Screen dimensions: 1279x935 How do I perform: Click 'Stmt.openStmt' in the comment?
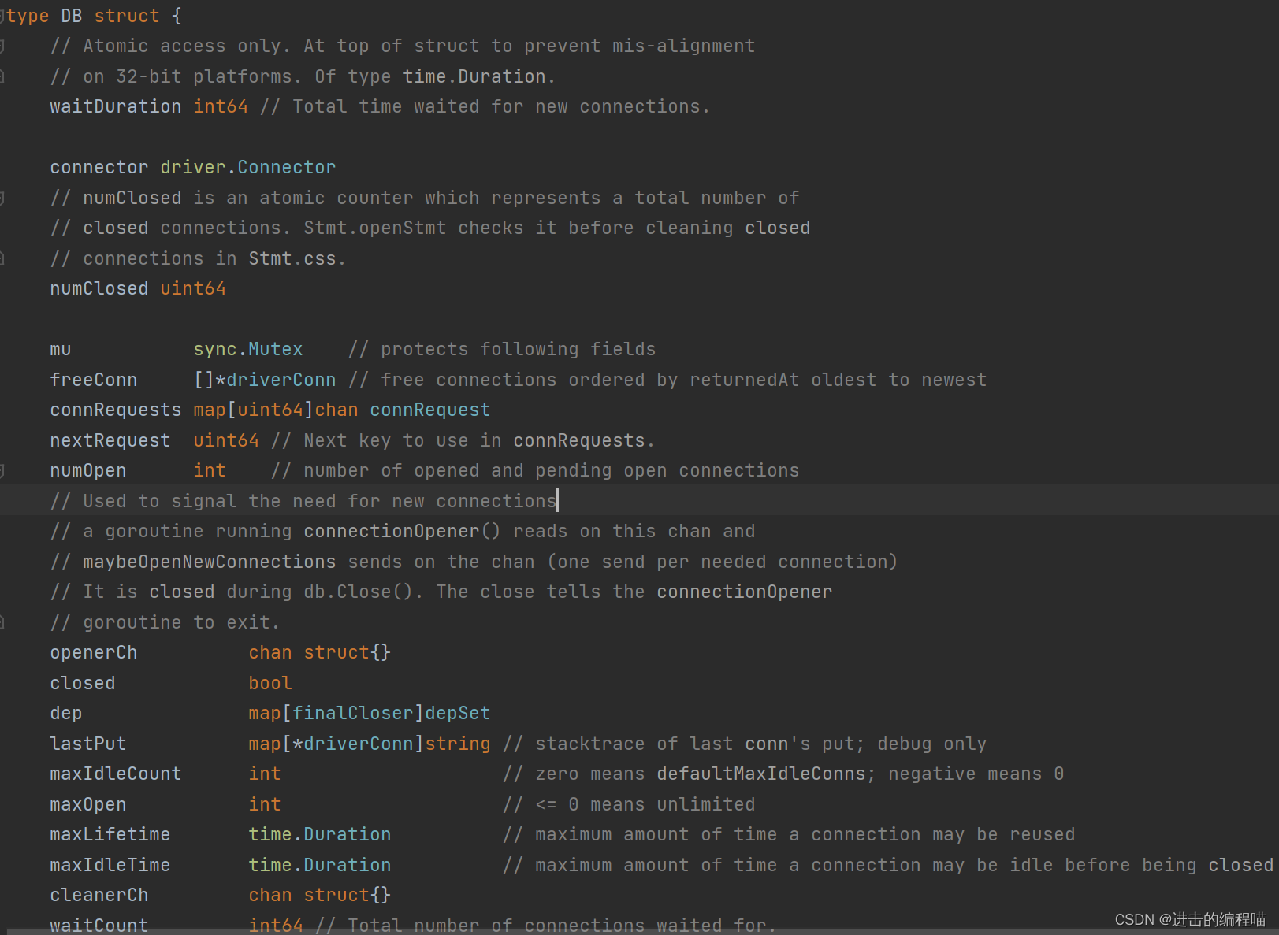pos(375,228)
